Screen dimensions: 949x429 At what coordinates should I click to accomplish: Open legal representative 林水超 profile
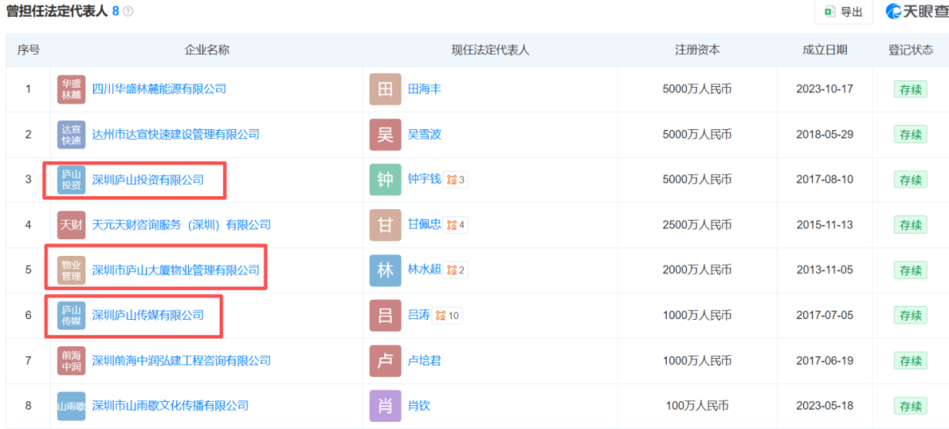click(x=424, y=270)
